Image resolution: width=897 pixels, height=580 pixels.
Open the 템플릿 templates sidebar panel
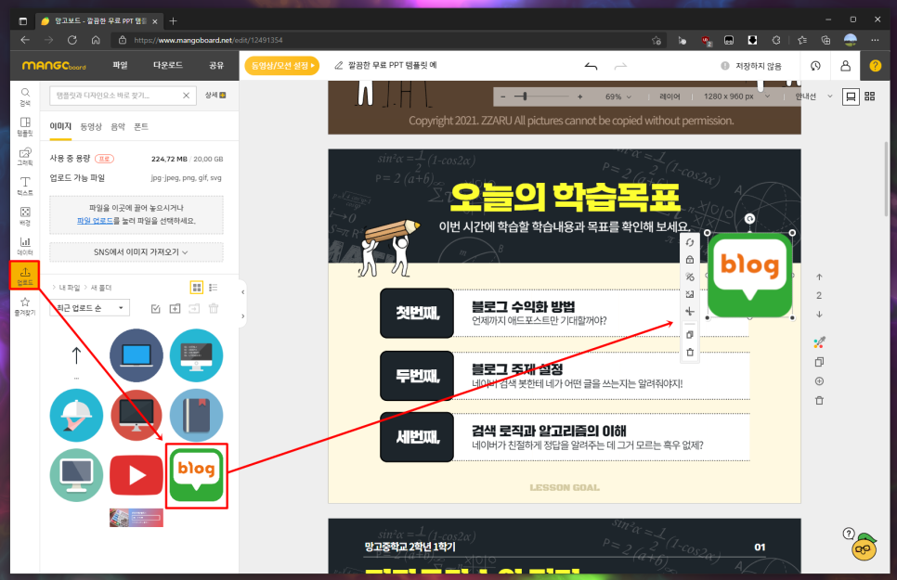tap(25, 126)
